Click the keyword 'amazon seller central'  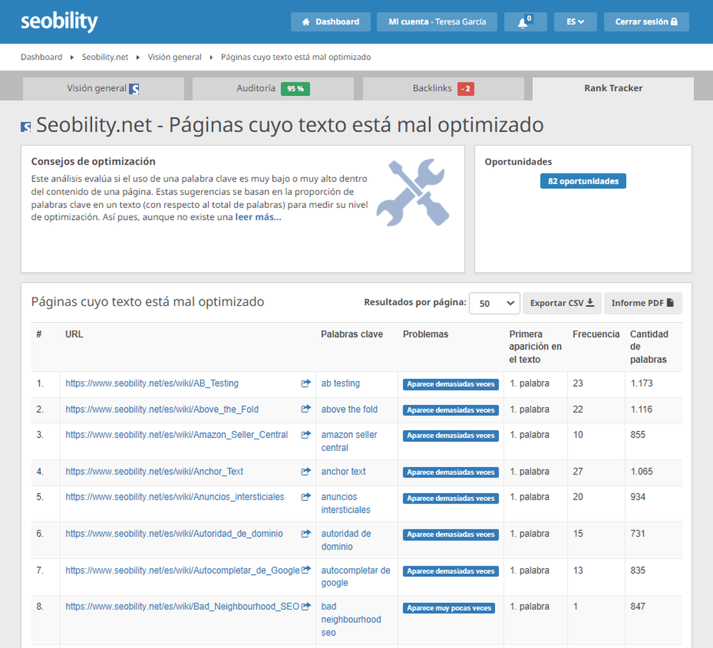click(349, 441)
